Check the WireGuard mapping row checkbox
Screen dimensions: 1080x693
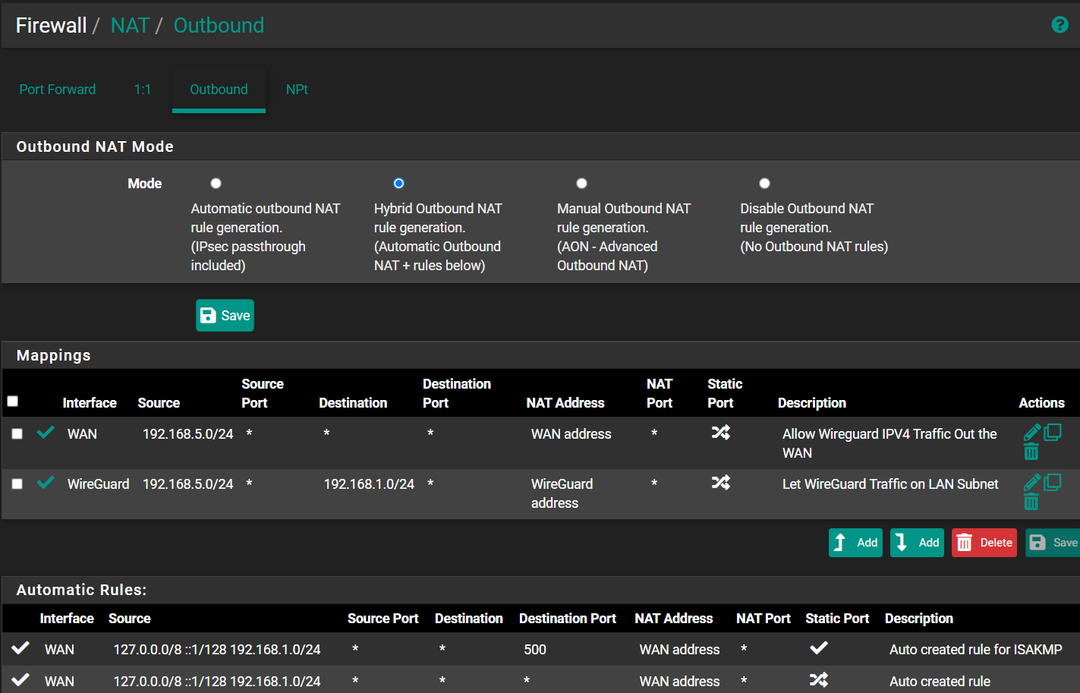(x=17, y=484)
